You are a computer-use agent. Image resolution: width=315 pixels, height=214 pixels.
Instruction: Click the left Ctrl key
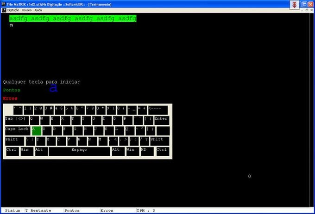pos(13,152)
